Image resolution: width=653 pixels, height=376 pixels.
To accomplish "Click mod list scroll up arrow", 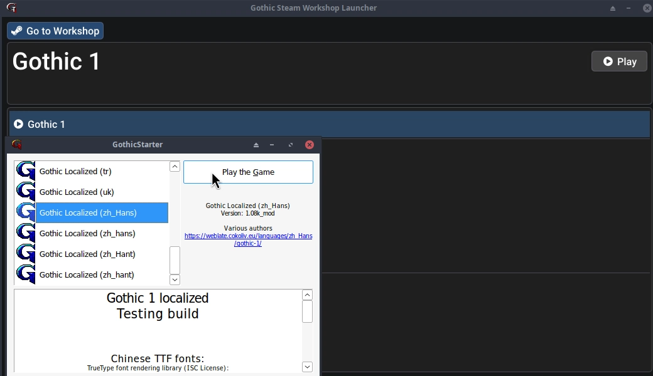I will click(x=175, y=167).
